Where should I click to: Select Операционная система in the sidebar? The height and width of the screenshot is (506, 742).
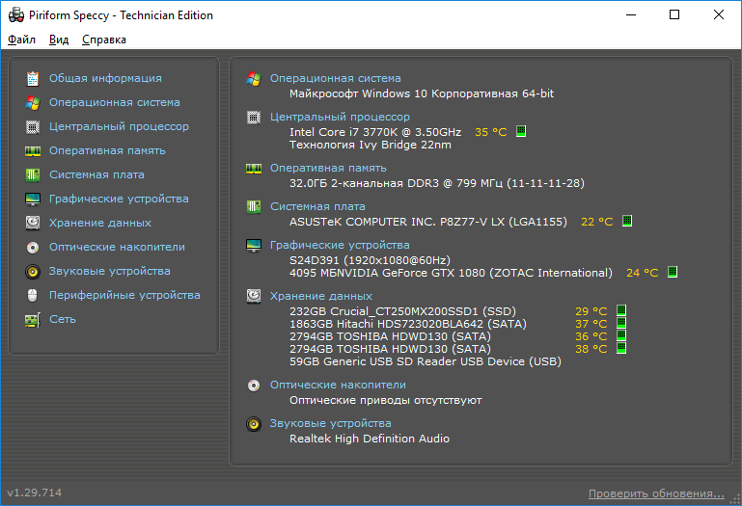coord(115,102)
